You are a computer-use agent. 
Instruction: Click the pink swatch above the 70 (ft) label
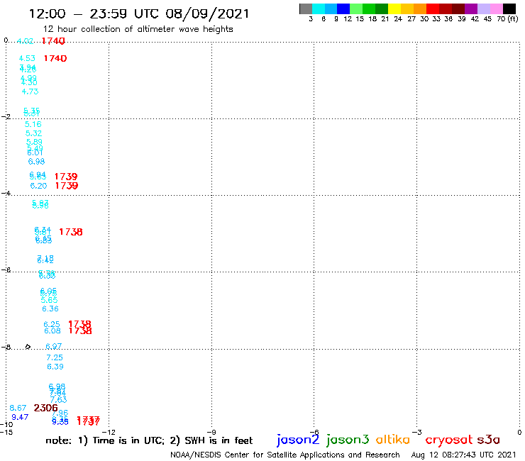[x=497, y=9]
